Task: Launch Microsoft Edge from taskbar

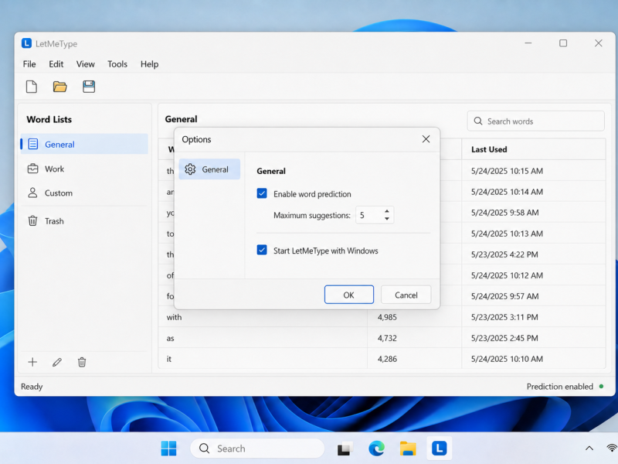Action: point(376,449)
